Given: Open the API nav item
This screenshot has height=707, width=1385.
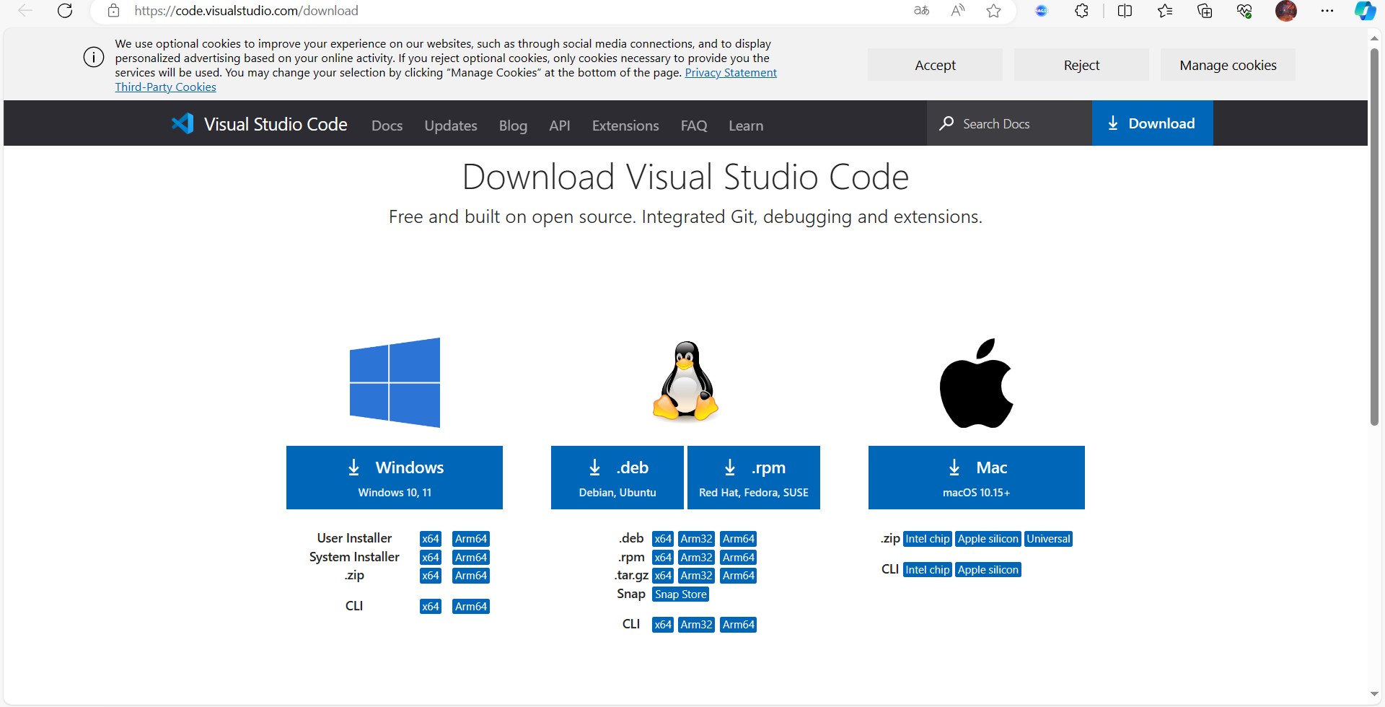Looking at the screenshot, I should (x=560, y=126).
